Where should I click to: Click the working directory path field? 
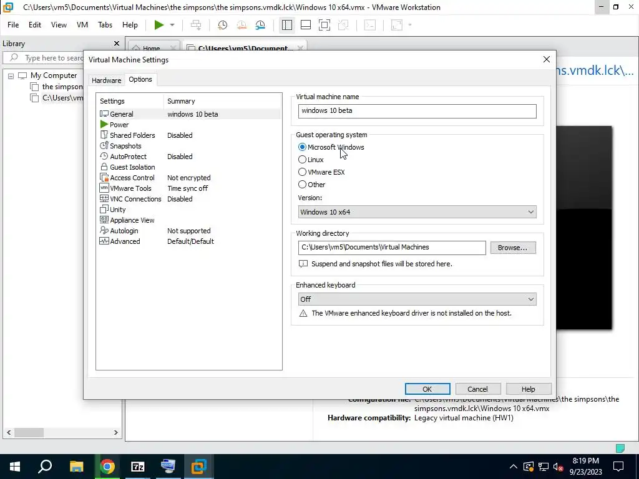tap(392, 248)
